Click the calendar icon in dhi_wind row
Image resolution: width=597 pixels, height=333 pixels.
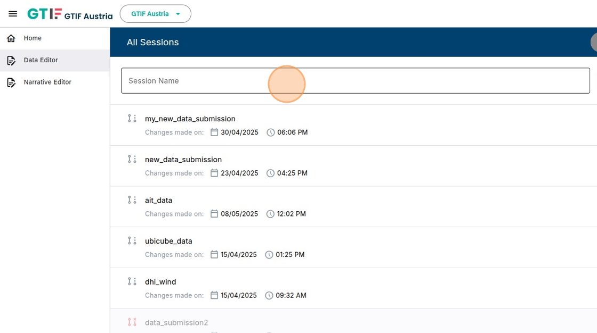coord(214,295)
